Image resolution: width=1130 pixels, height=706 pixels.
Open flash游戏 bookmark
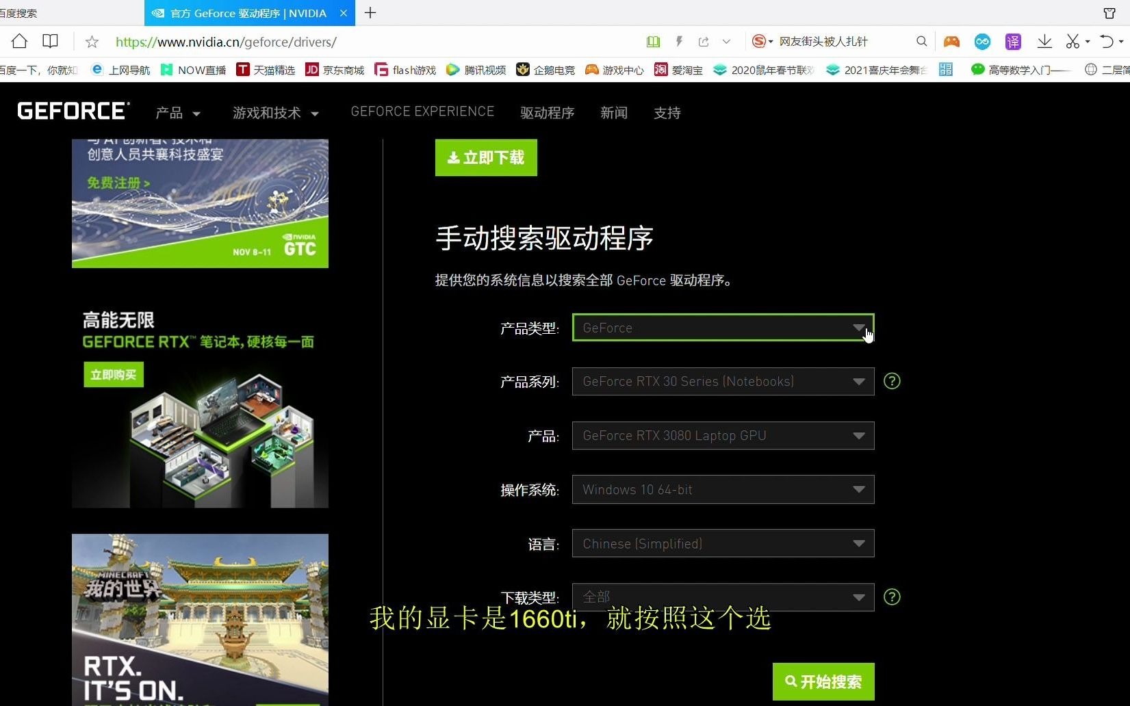pos(405,70)
